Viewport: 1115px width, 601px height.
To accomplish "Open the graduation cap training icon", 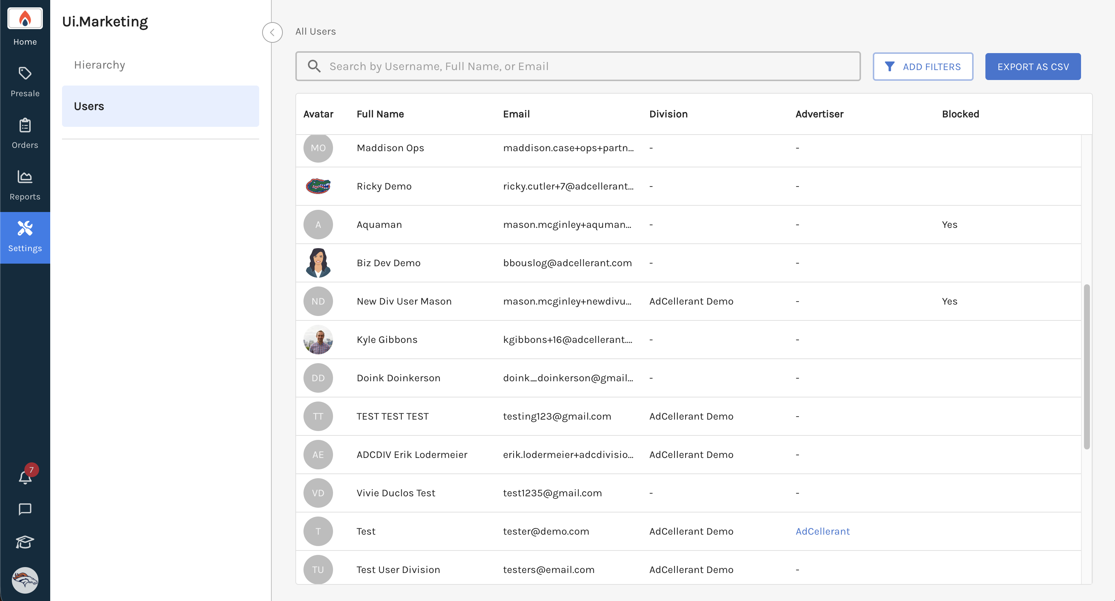I will pyautogui.click(x=25, y=542).
